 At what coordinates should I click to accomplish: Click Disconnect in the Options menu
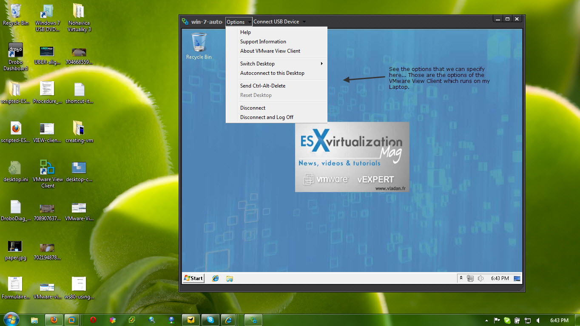[x=276, y=108]
